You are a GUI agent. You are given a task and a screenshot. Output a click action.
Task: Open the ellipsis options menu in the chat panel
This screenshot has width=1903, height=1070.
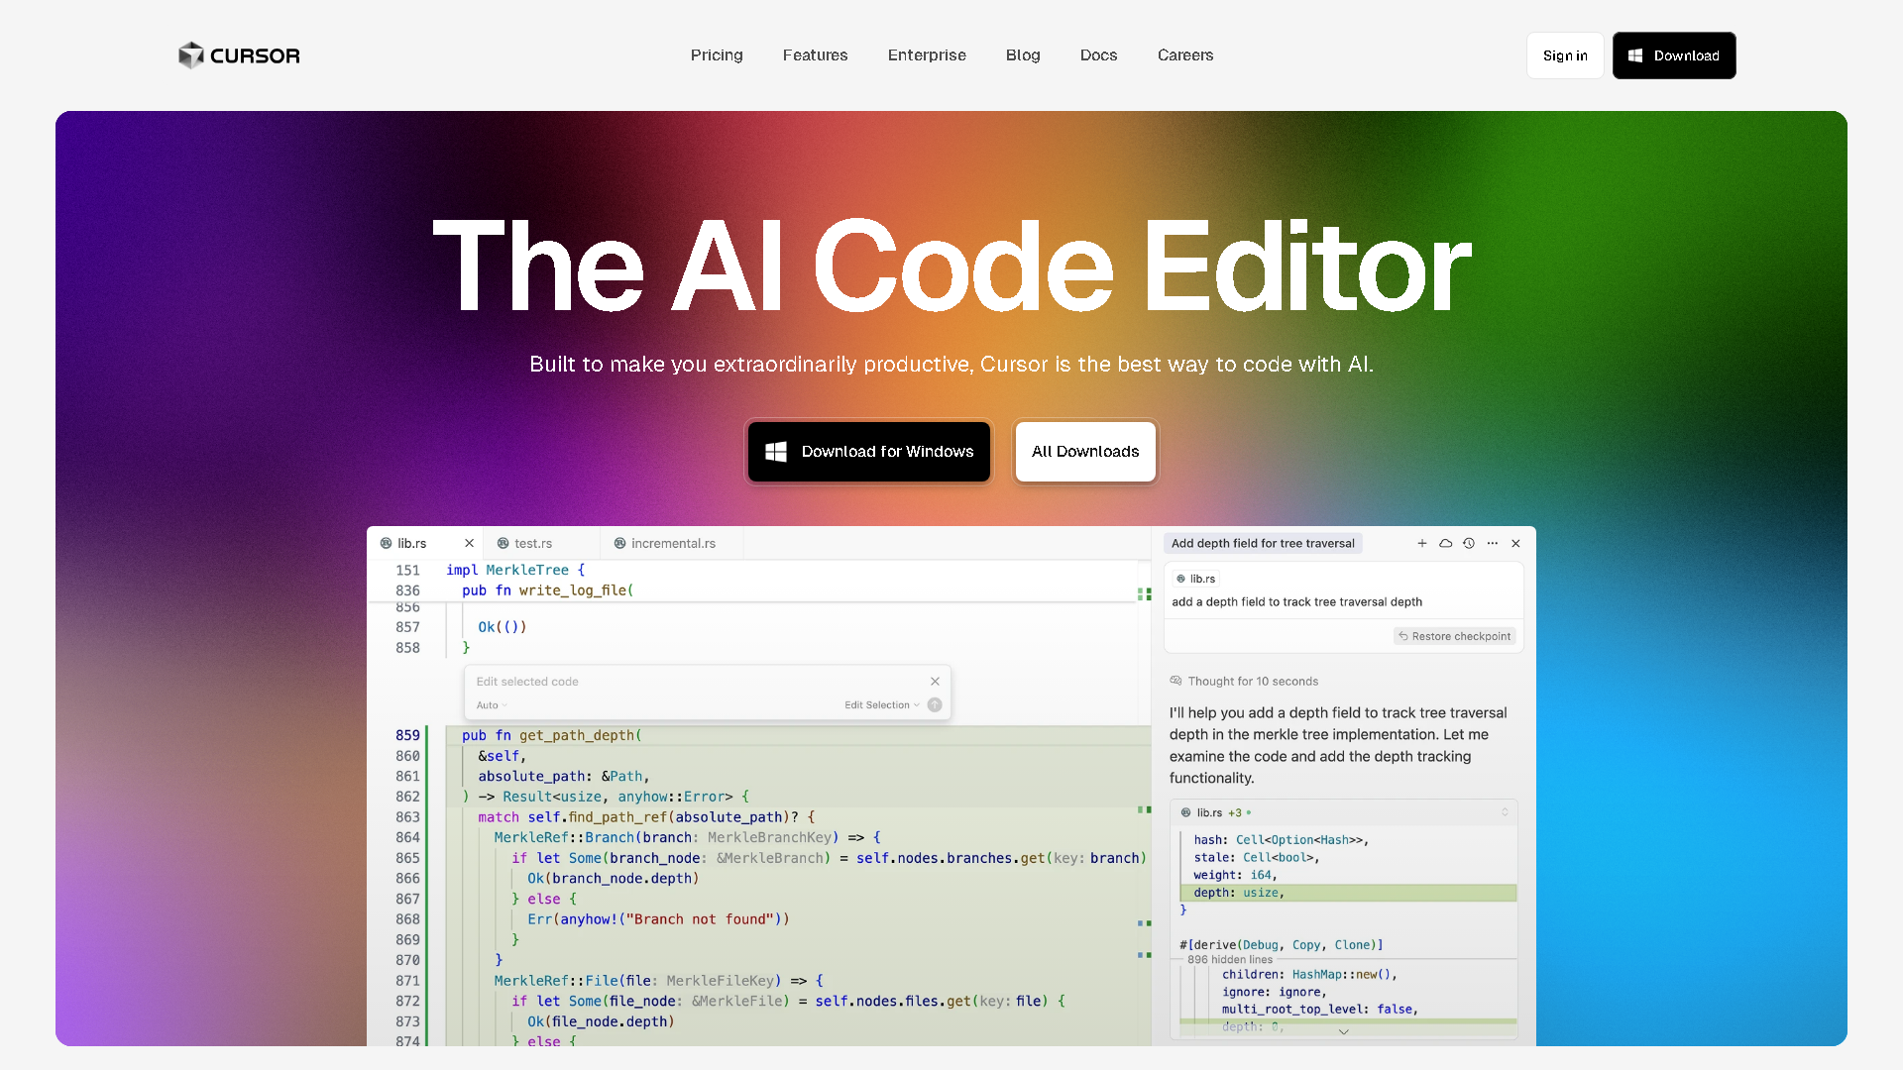tap(1493, 543)
